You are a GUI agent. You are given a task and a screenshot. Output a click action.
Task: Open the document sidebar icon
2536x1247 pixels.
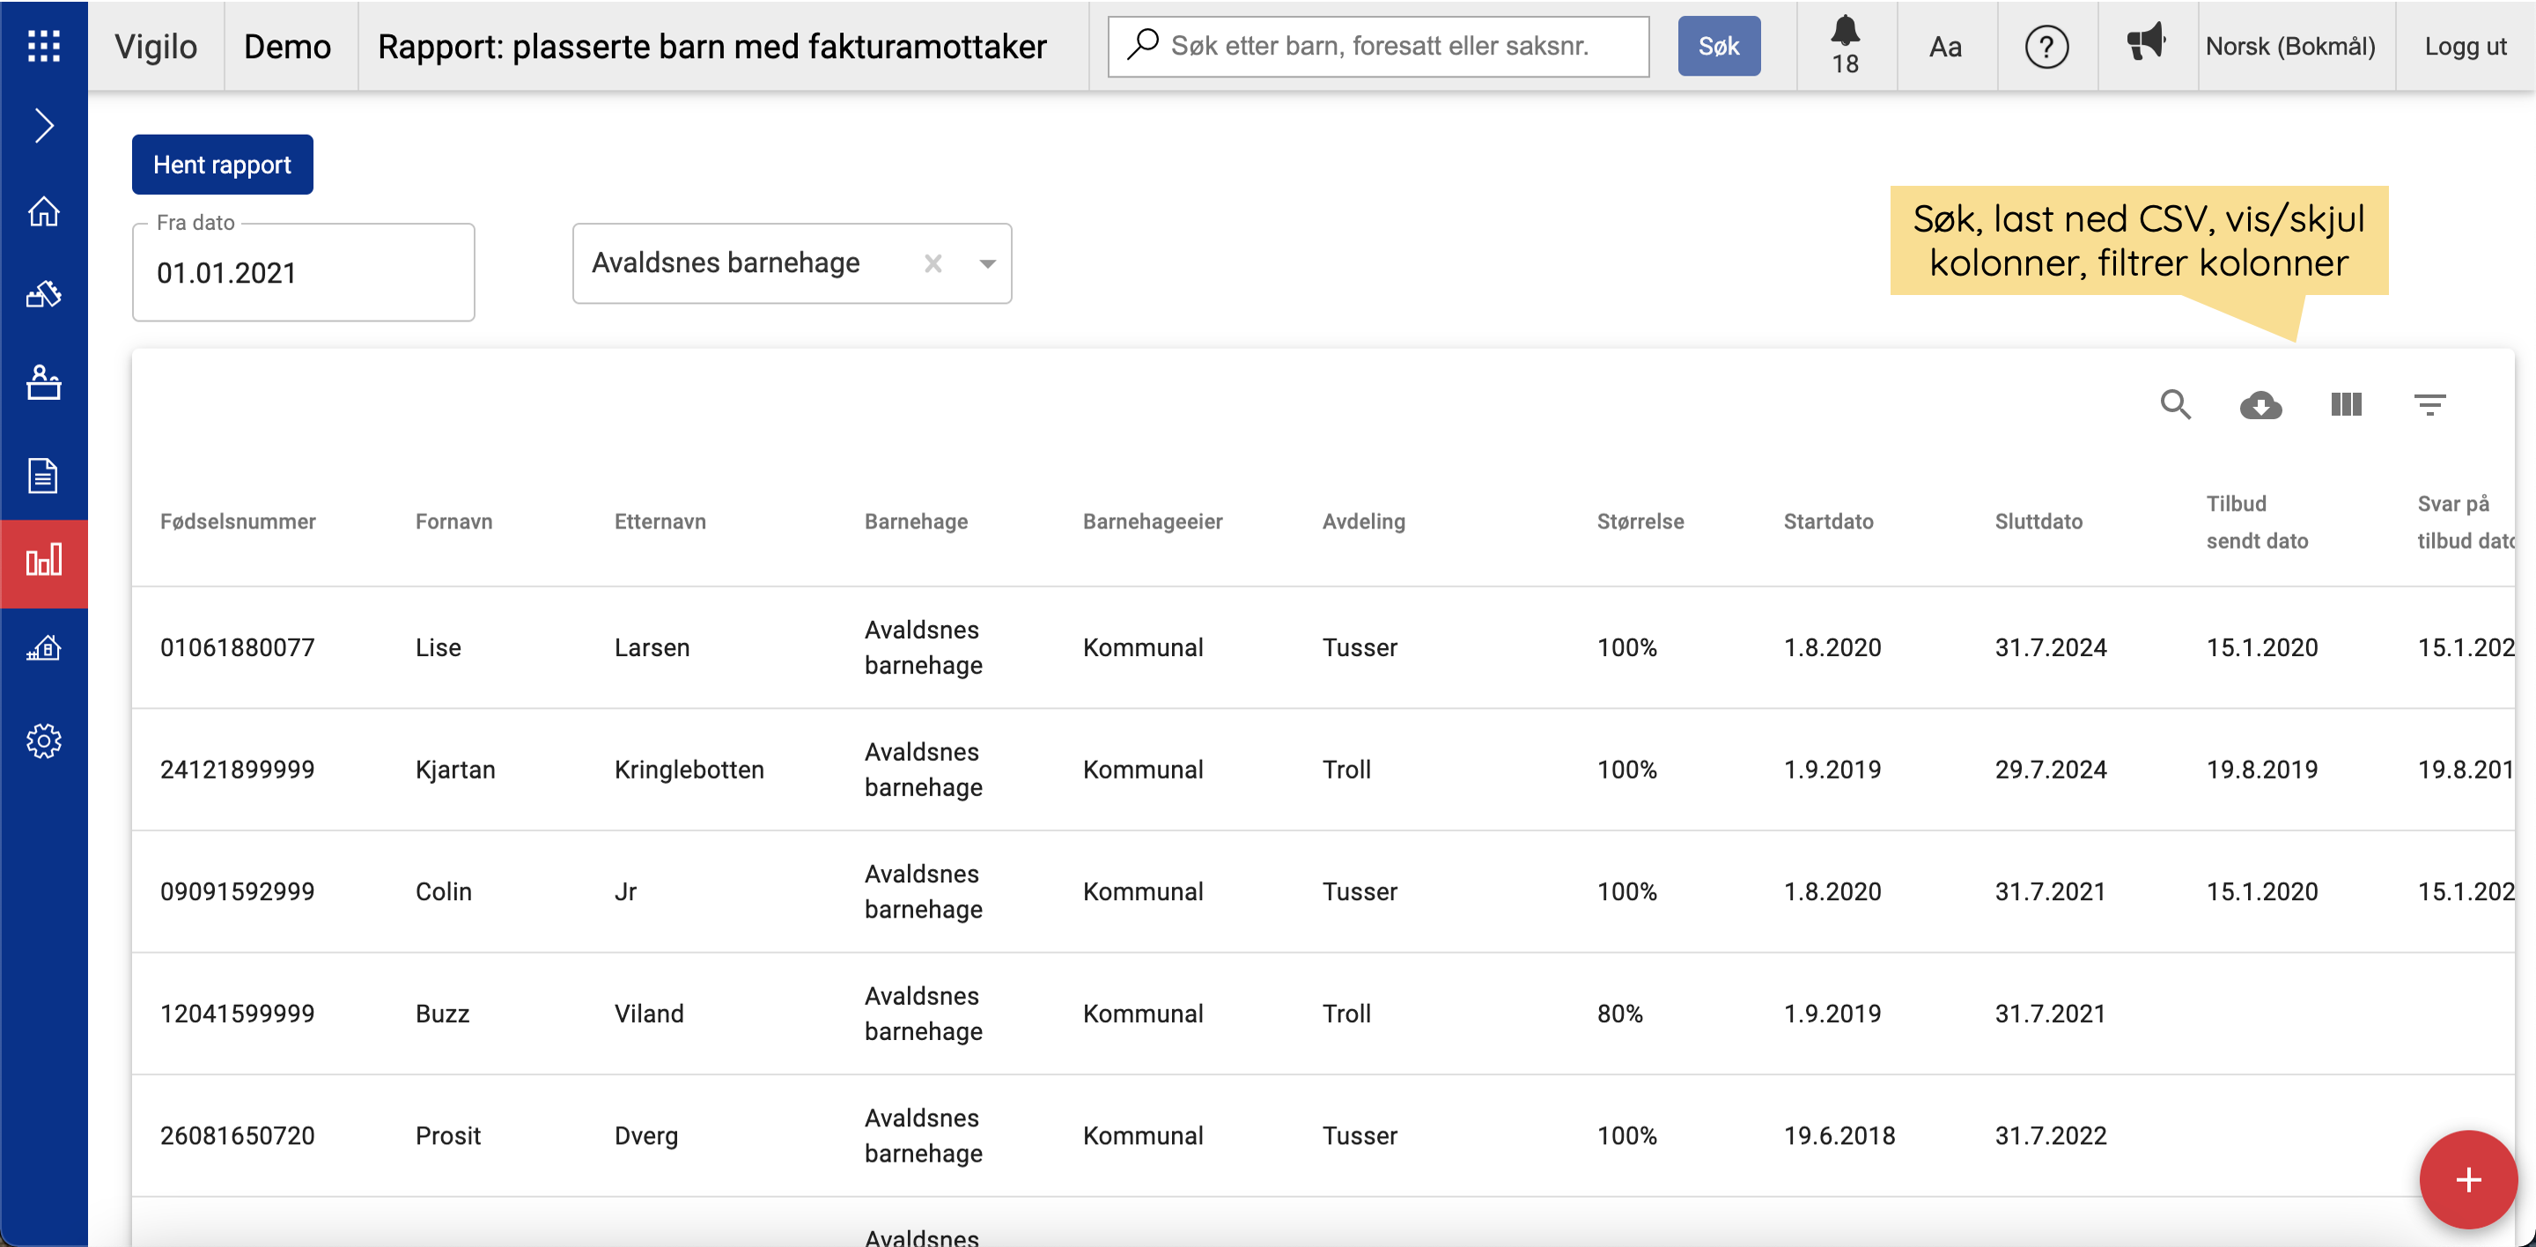[43, 476]
